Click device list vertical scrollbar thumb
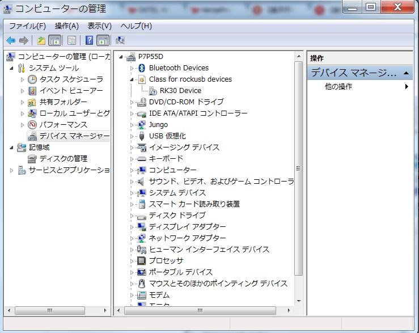 298,168
